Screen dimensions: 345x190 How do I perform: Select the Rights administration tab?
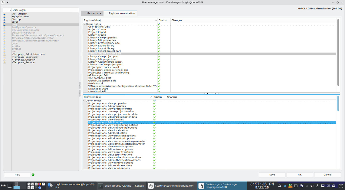[x=122, y=13]
